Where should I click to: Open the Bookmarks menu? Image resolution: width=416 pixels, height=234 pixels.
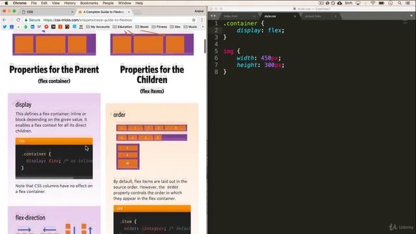point(89,3)
